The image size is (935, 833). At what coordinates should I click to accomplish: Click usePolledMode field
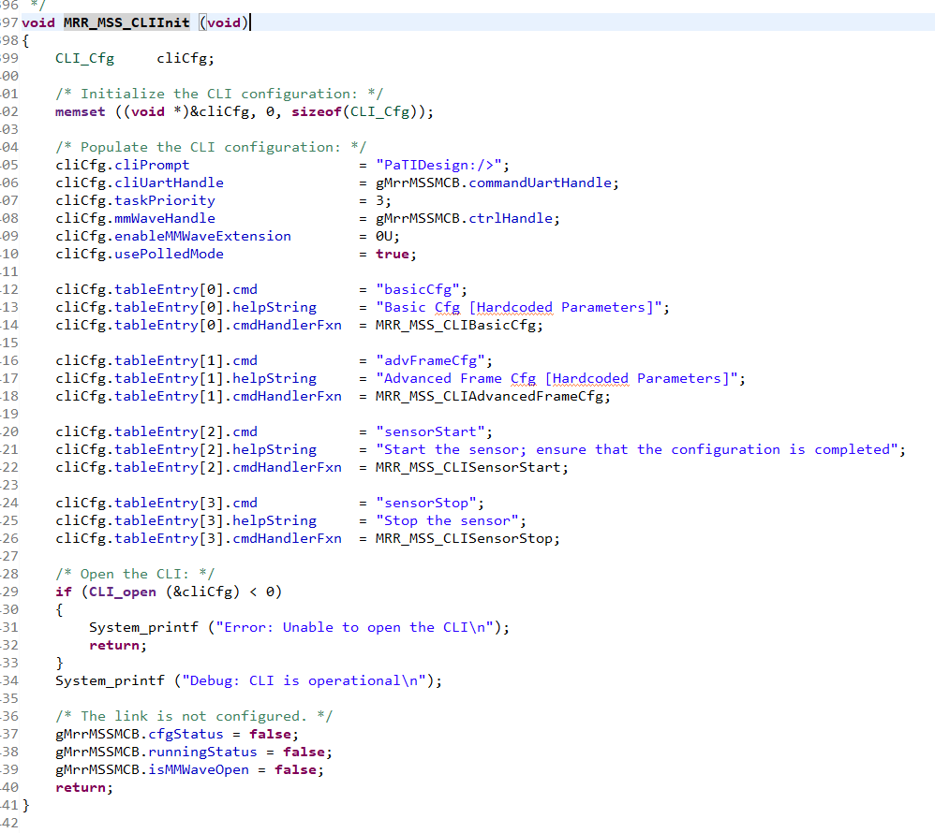coord(169,254)
